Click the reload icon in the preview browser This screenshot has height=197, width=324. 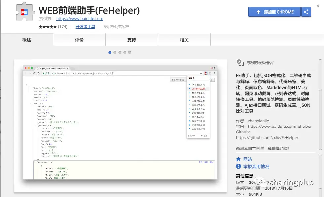(34, 73)
